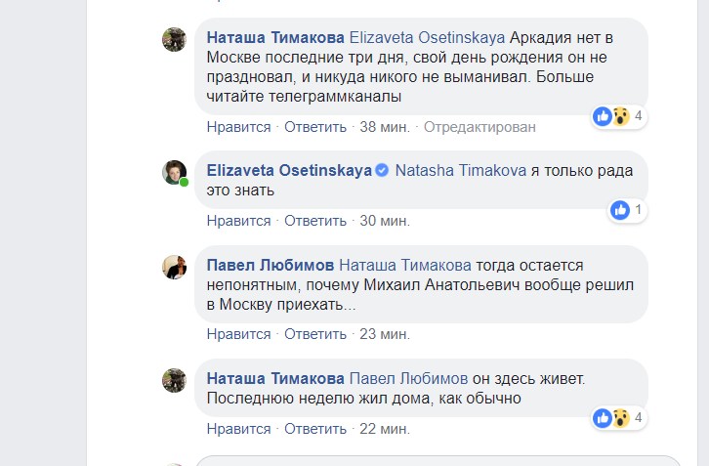Open Elizaveta Osetinskaya's profile picture
Viewport: 709px width, 466px height.
click(x=174, y=172)
